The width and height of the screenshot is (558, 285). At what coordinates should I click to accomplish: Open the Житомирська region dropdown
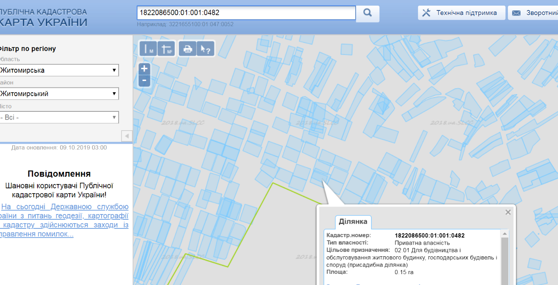(x=58, y=70)
